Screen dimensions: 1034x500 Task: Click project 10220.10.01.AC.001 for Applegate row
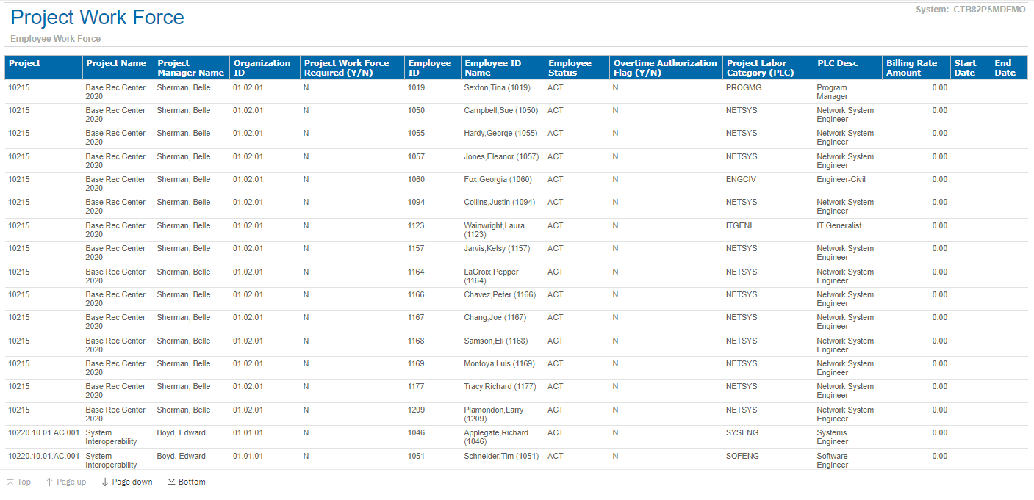[x=43, y=433]
